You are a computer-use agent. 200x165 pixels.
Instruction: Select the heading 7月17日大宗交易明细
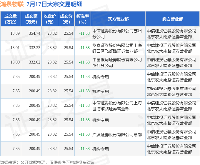coord(54,4)
